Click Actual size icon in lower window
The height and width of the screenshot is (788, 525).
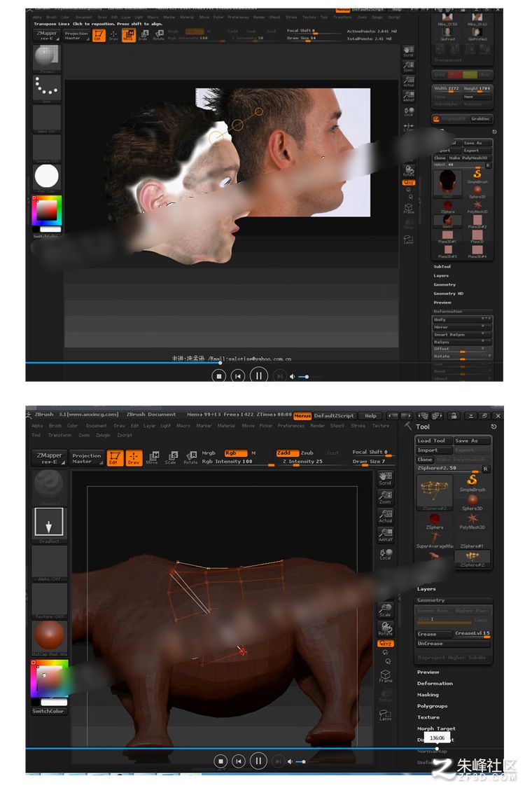point(385,516)
